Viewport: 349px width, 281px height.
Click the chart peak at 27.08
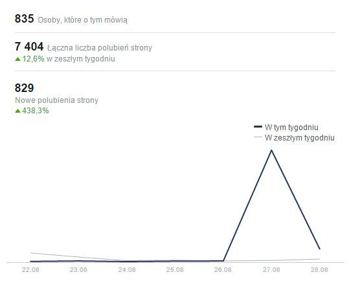coord(271,150)
